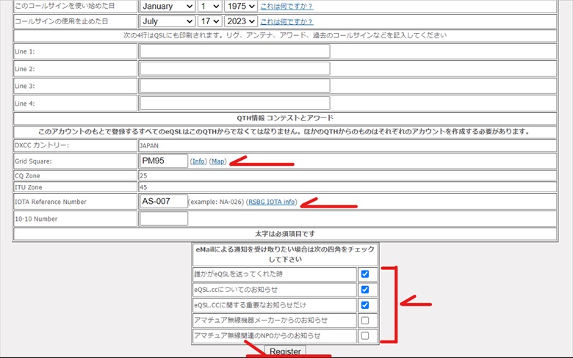The height and width of the screenshot is (358, 573).
Task: Expand end day dropdown showing 17
Action: pyautogui.click(x=210, y=21)
